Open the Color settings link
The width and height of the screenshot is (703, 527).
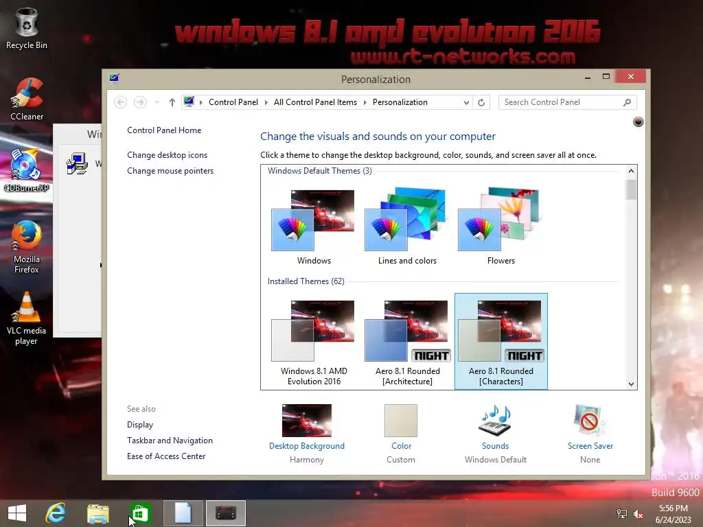pos(401,446)
